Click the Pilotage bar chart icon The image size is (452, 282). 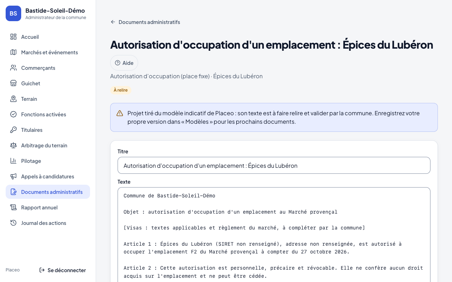[x=13, y=161]
